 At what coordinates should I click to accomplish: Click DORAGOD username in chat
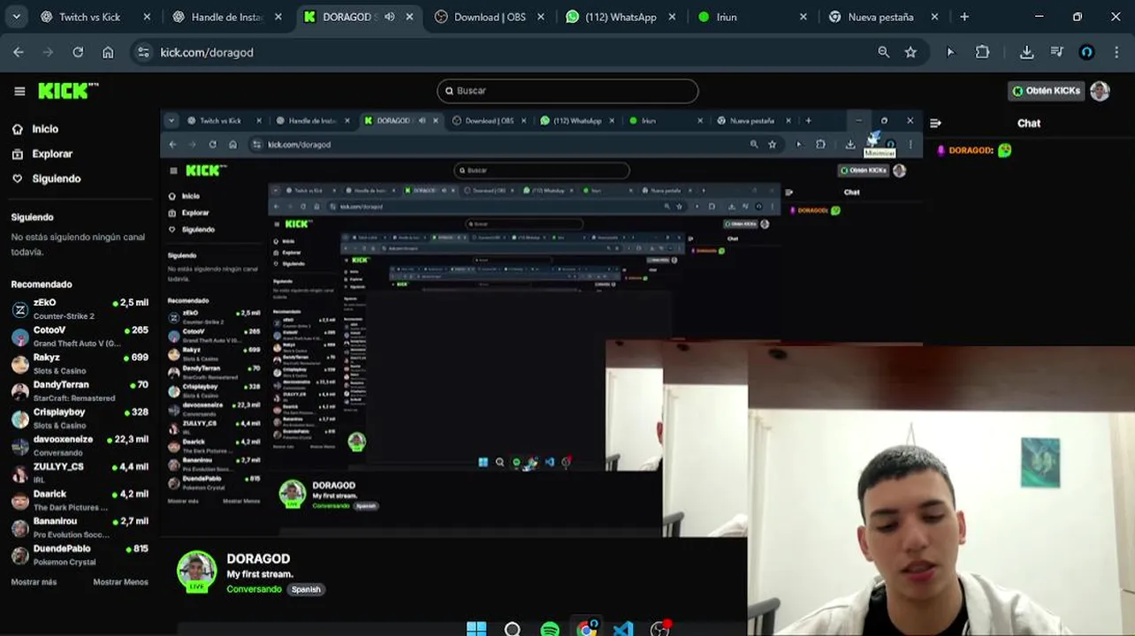point(971,150)
